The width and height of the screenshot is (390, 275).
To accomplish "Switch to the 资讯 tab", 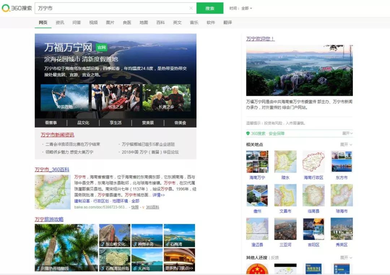I will [x=60, y=22].
